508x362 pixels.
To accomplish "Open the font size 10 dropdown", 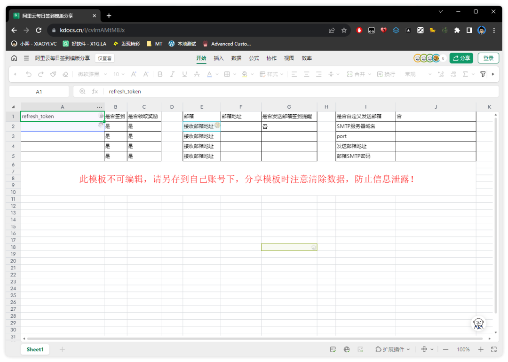I will (x=119, y=74).
